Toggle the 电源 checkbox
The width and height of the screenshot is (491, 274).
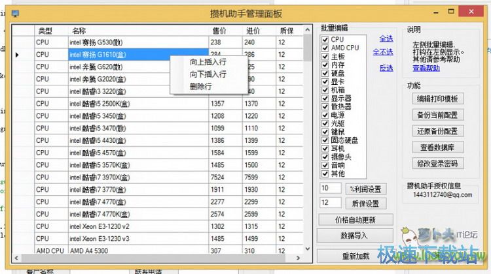coord(325,115)
